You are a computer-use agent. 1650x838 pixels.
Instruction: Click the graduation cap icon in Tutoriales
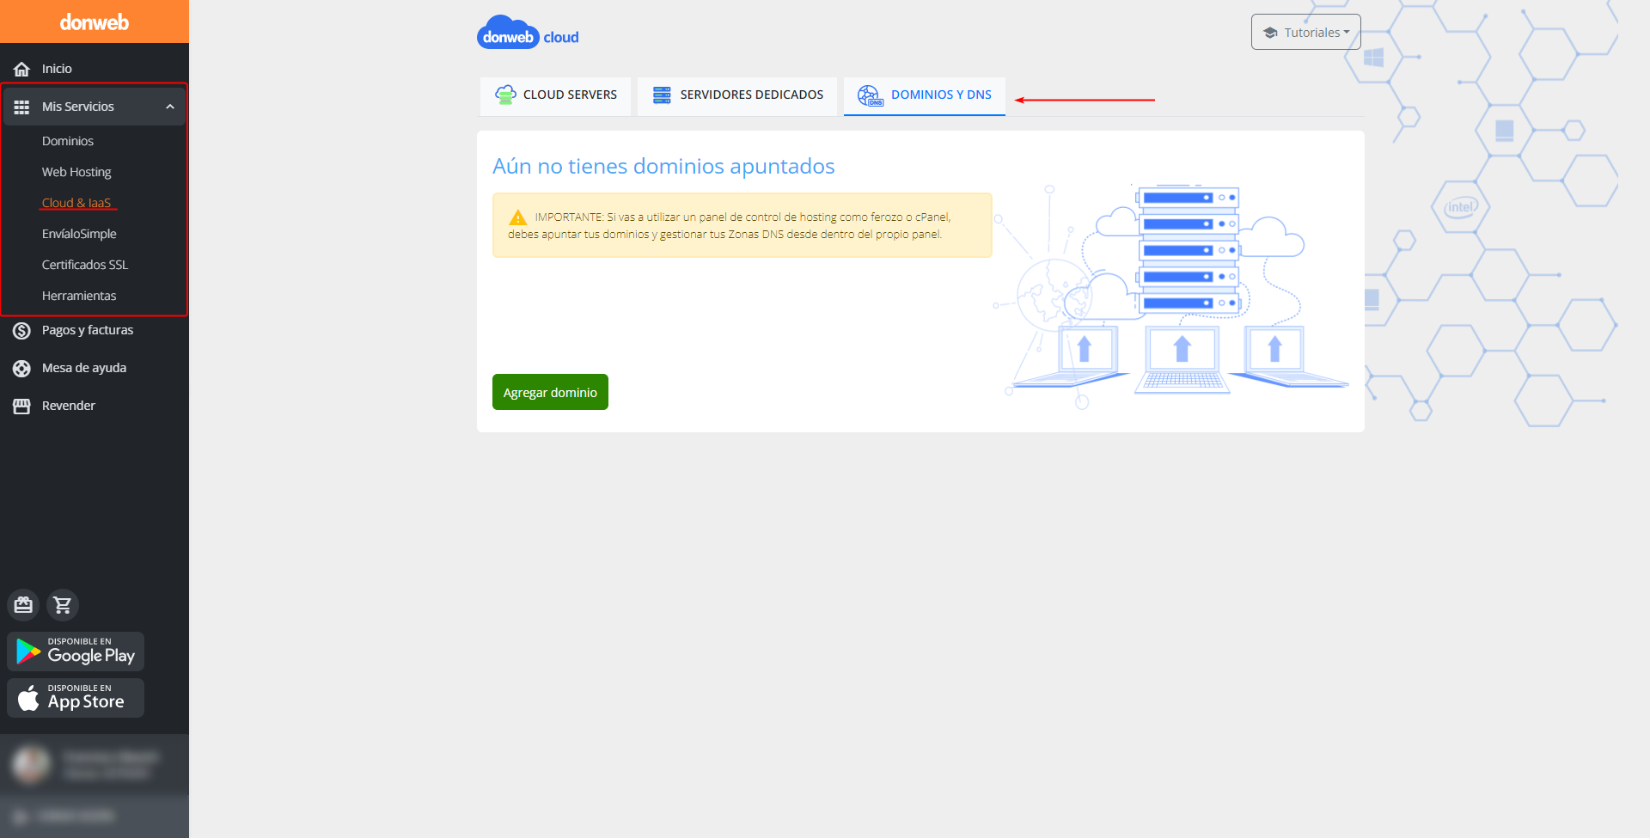click(1270, 33)
